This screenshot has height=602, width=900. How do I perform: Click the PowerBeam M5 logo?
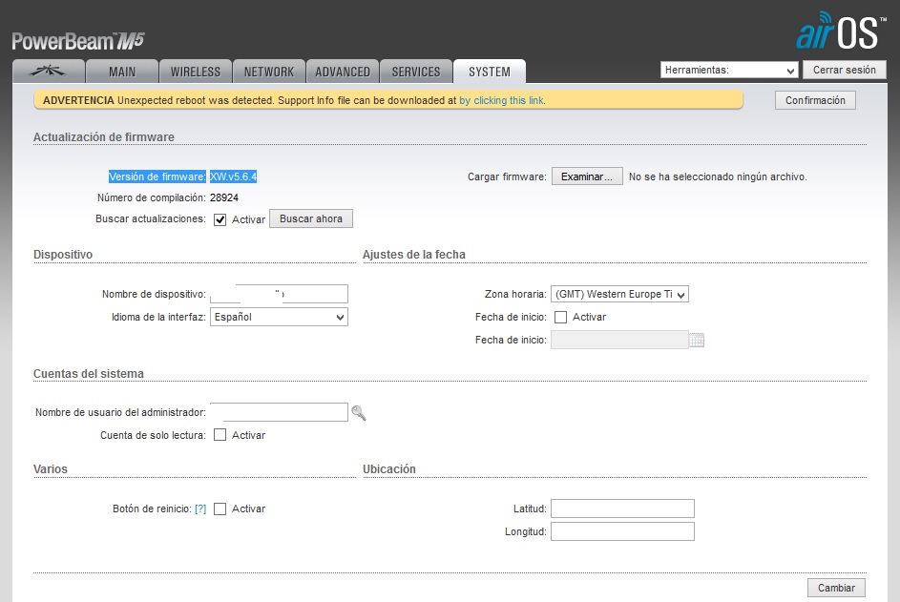point(78,41)
